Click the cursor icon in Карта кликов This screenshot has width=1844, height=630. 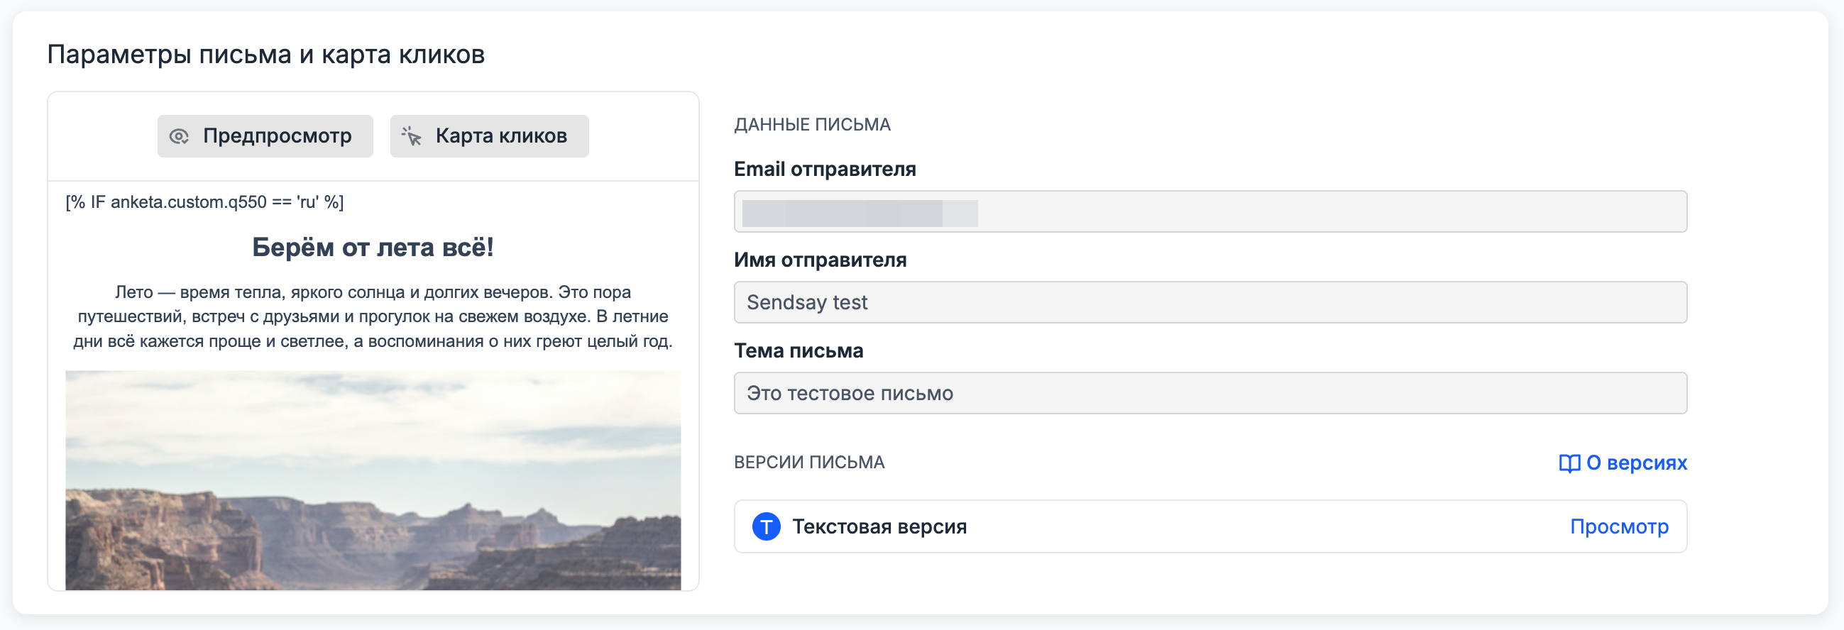412,136
